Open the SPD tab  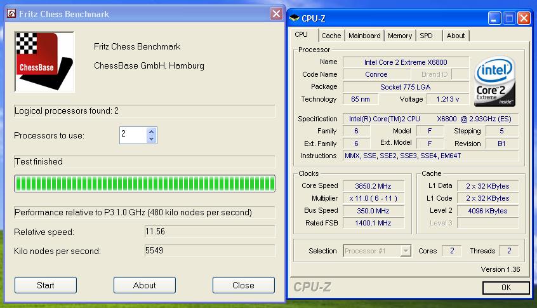pyautogui.click(x=427, y=36)
